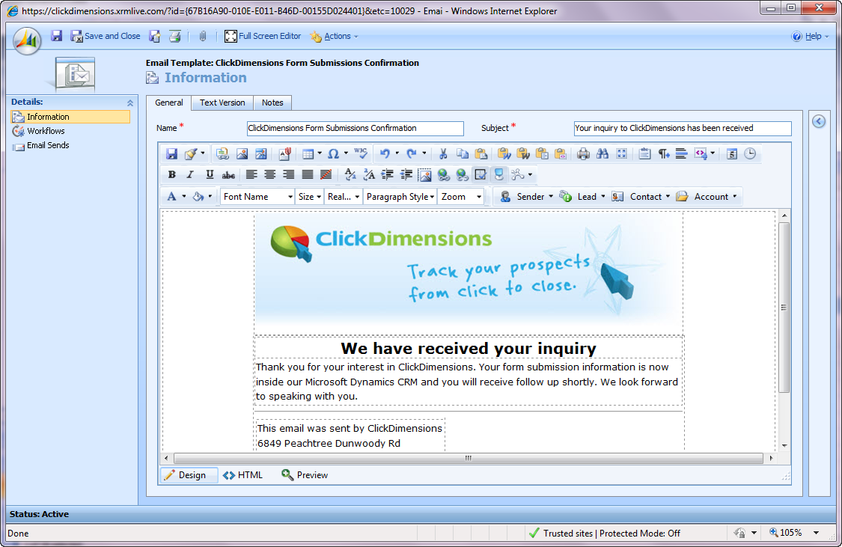Switch editor to Preview mode
The image size is (842, 547).
[305, 475]
